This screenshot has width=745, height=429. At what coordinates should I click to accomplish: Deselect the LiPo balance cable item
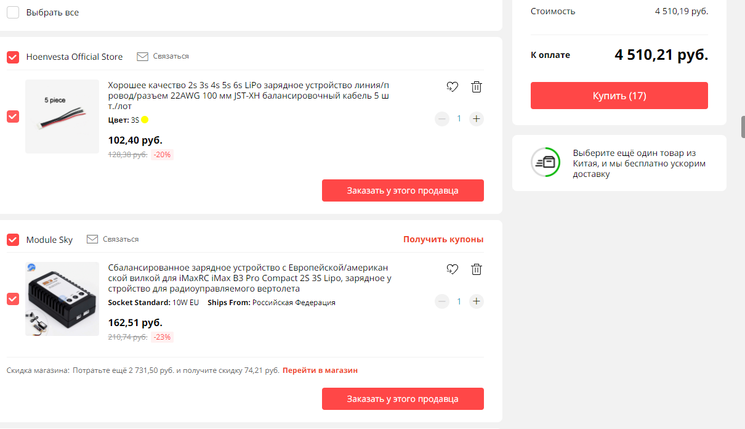point(13,116)
